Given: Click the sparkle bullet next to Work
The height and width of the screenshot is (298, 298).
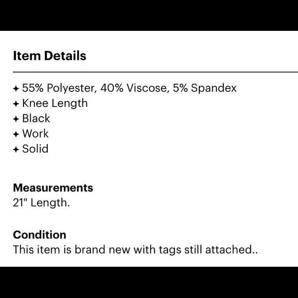Looking at the screenshot, I should coord(16,134).
